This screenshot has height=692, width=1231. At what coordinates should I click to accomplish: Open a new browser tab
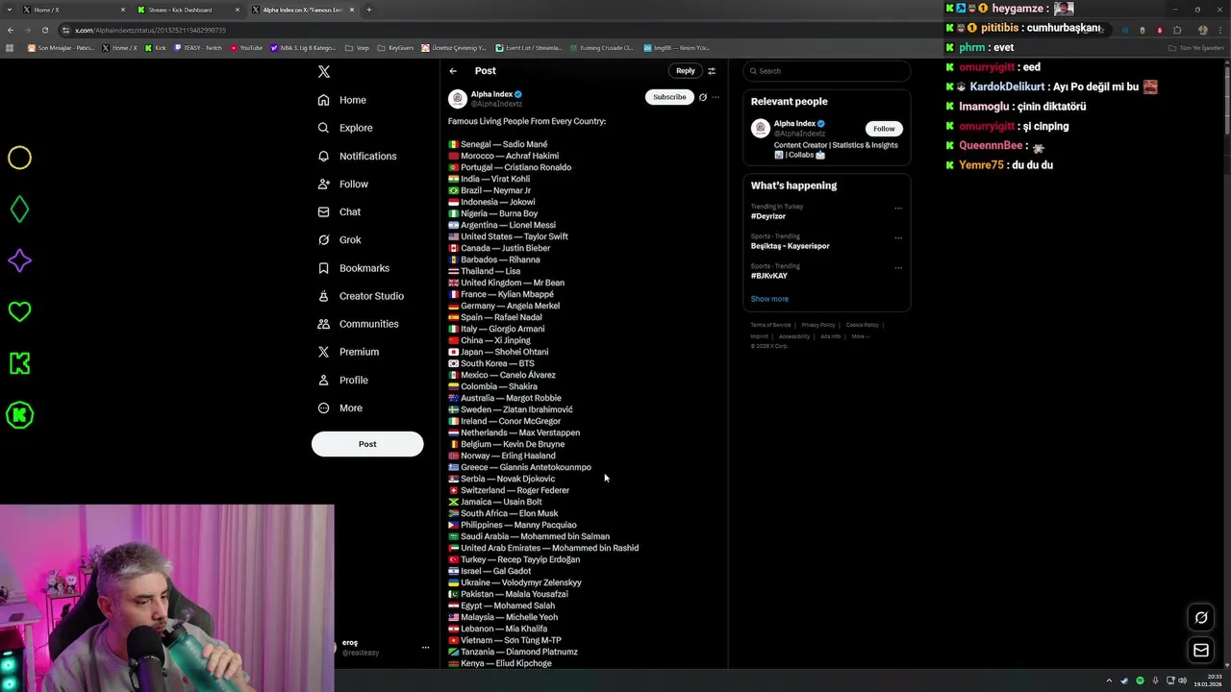tap(369, 10)
